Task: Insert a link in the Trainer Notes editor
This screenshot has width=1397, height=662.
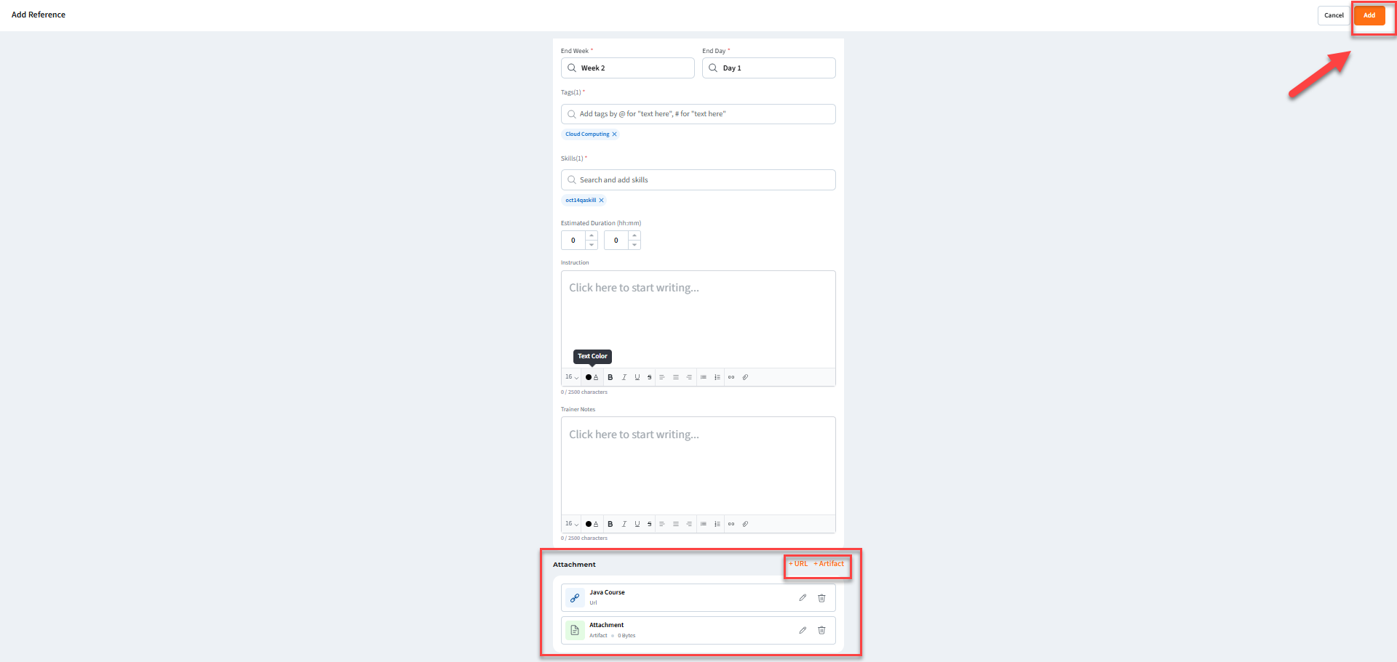Action: [731, 524]
